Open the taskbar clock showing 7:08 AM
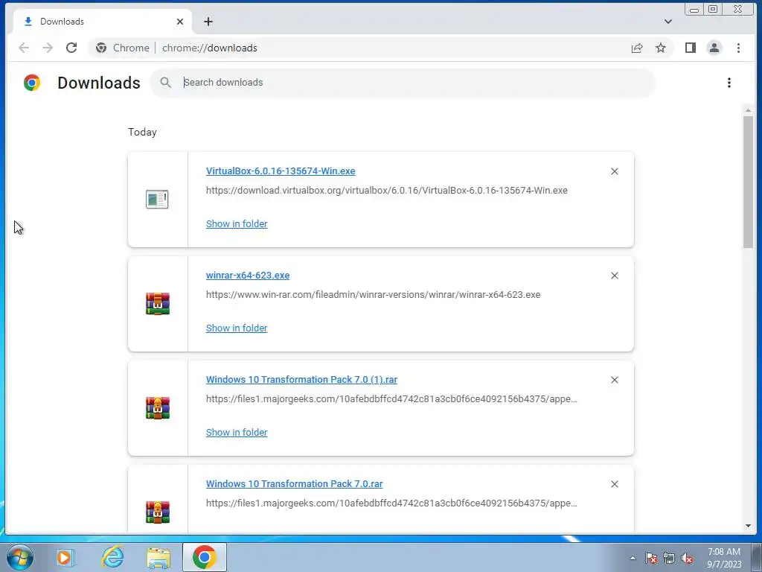The height and width of the screenshot is (572, 762). click(724, 558)
